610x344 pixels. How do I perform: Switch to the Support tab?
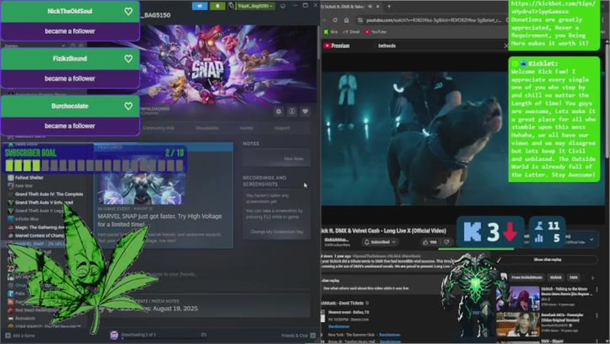tap(282, 128)
